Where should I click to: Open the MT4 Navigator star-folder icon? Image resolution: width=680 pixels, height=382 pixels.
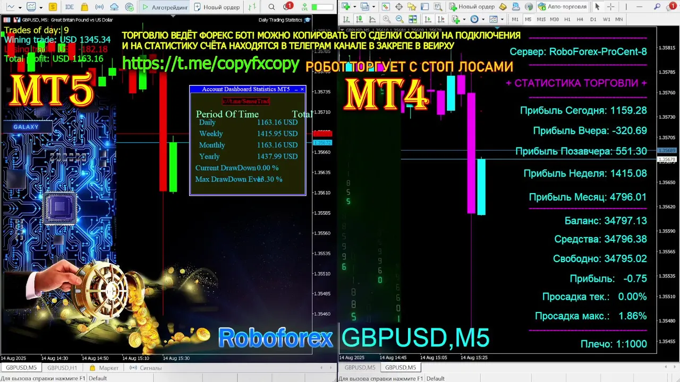point(412,6)
